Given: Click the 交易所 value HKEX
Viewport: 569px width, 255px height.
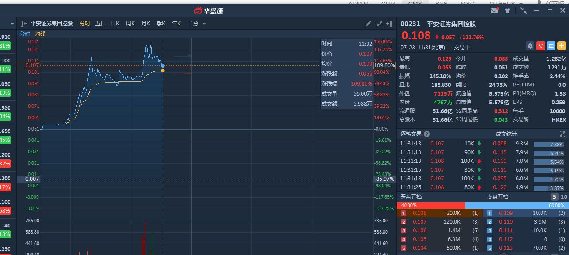Looking at the screenshot, I should [559, 120].
